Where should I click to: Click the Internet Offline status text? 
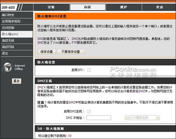(x=20, y=67)
